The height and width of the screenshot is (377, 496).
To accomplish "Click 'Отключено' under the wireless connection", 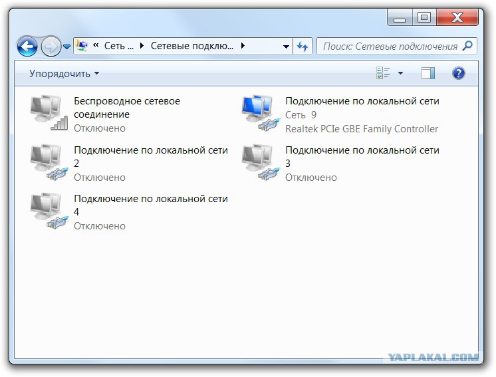I will (x=100, y=128).
